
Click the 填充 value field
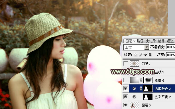[x=170, y=55]
